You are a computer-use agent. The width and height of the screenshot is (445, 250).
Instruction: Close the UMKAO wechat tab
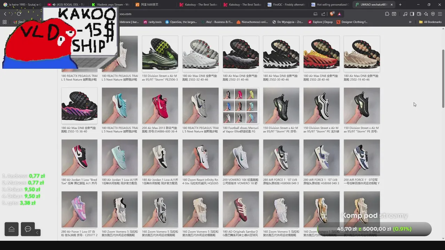click(x=392, y=5)
